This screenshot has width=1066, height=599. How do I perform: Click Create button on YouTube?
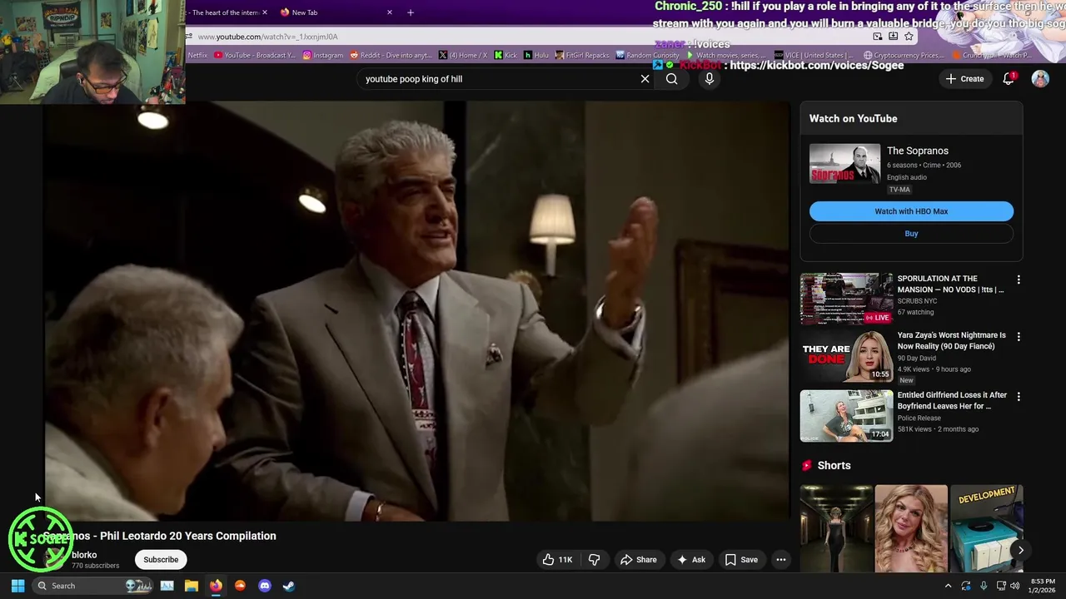coord(964,78)
